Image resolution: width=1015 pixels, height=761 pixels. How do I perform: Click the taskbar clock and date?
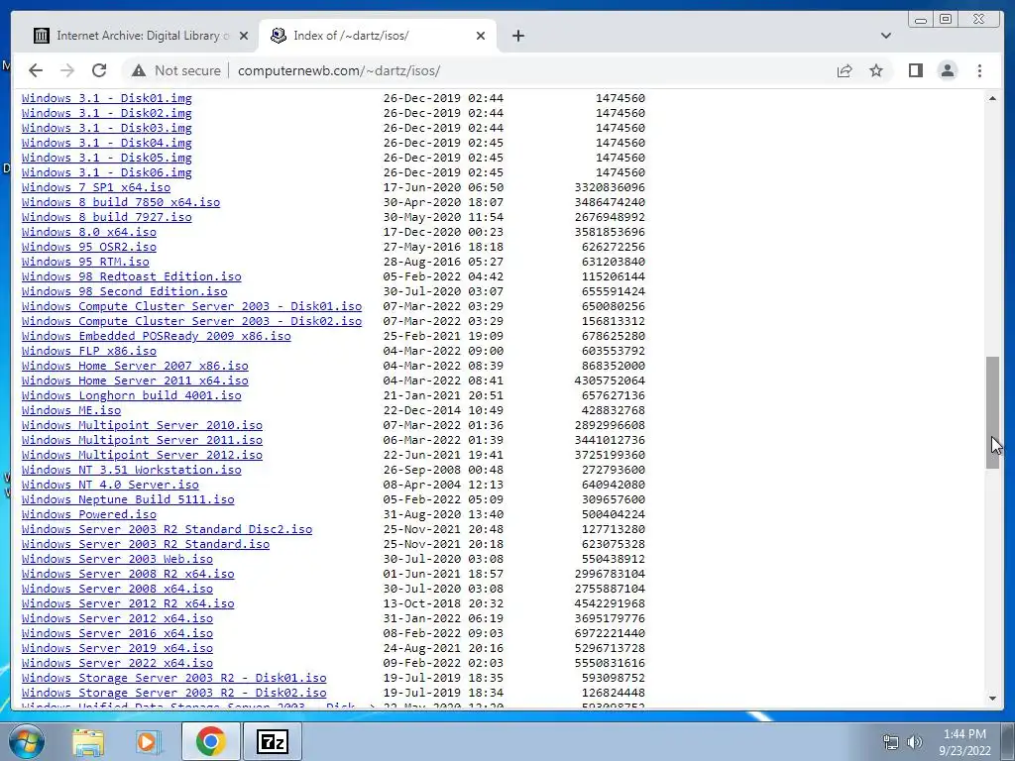(964, 742)
